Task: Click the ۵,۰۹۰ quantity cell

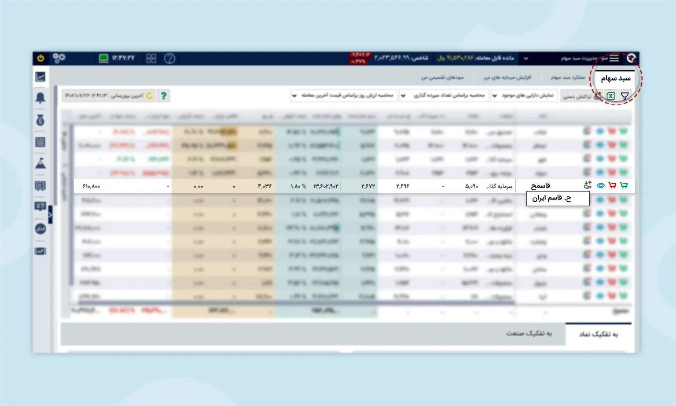Action: (471, 186)
